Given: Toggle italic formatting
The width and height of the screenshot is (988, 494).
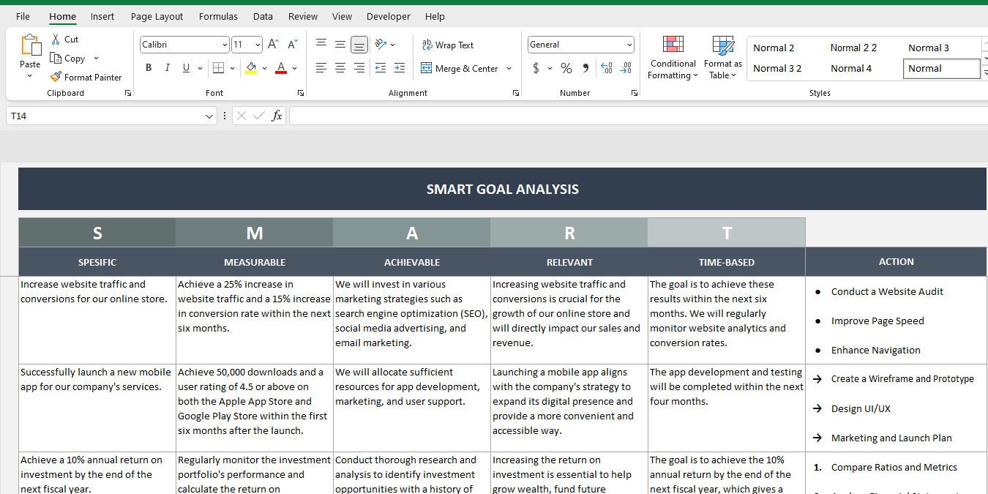Looking at the screenshot, I should 167,67.
